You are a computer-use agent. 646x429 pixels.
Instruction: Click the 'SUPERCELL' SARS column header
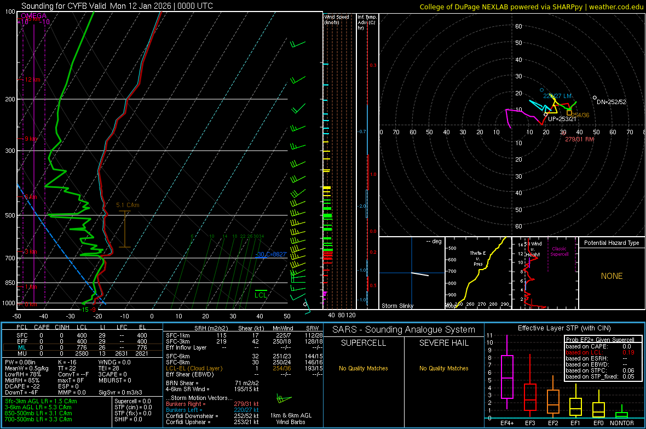click(364, 343)
